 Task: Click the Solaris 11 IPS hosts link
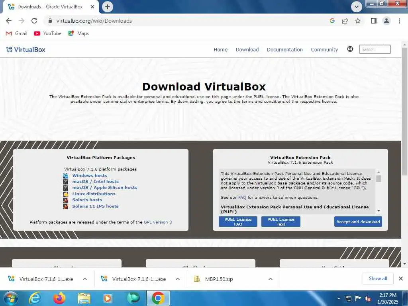(95, 206)
